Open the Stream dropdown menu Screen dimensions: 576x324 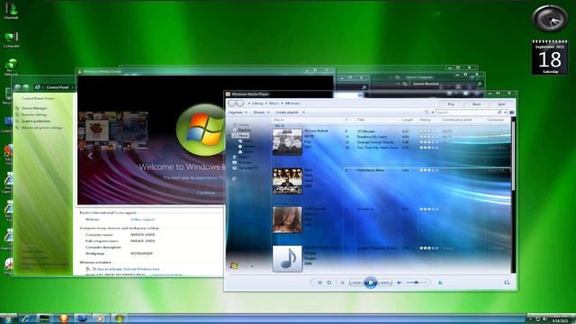[x=261, y=112]
